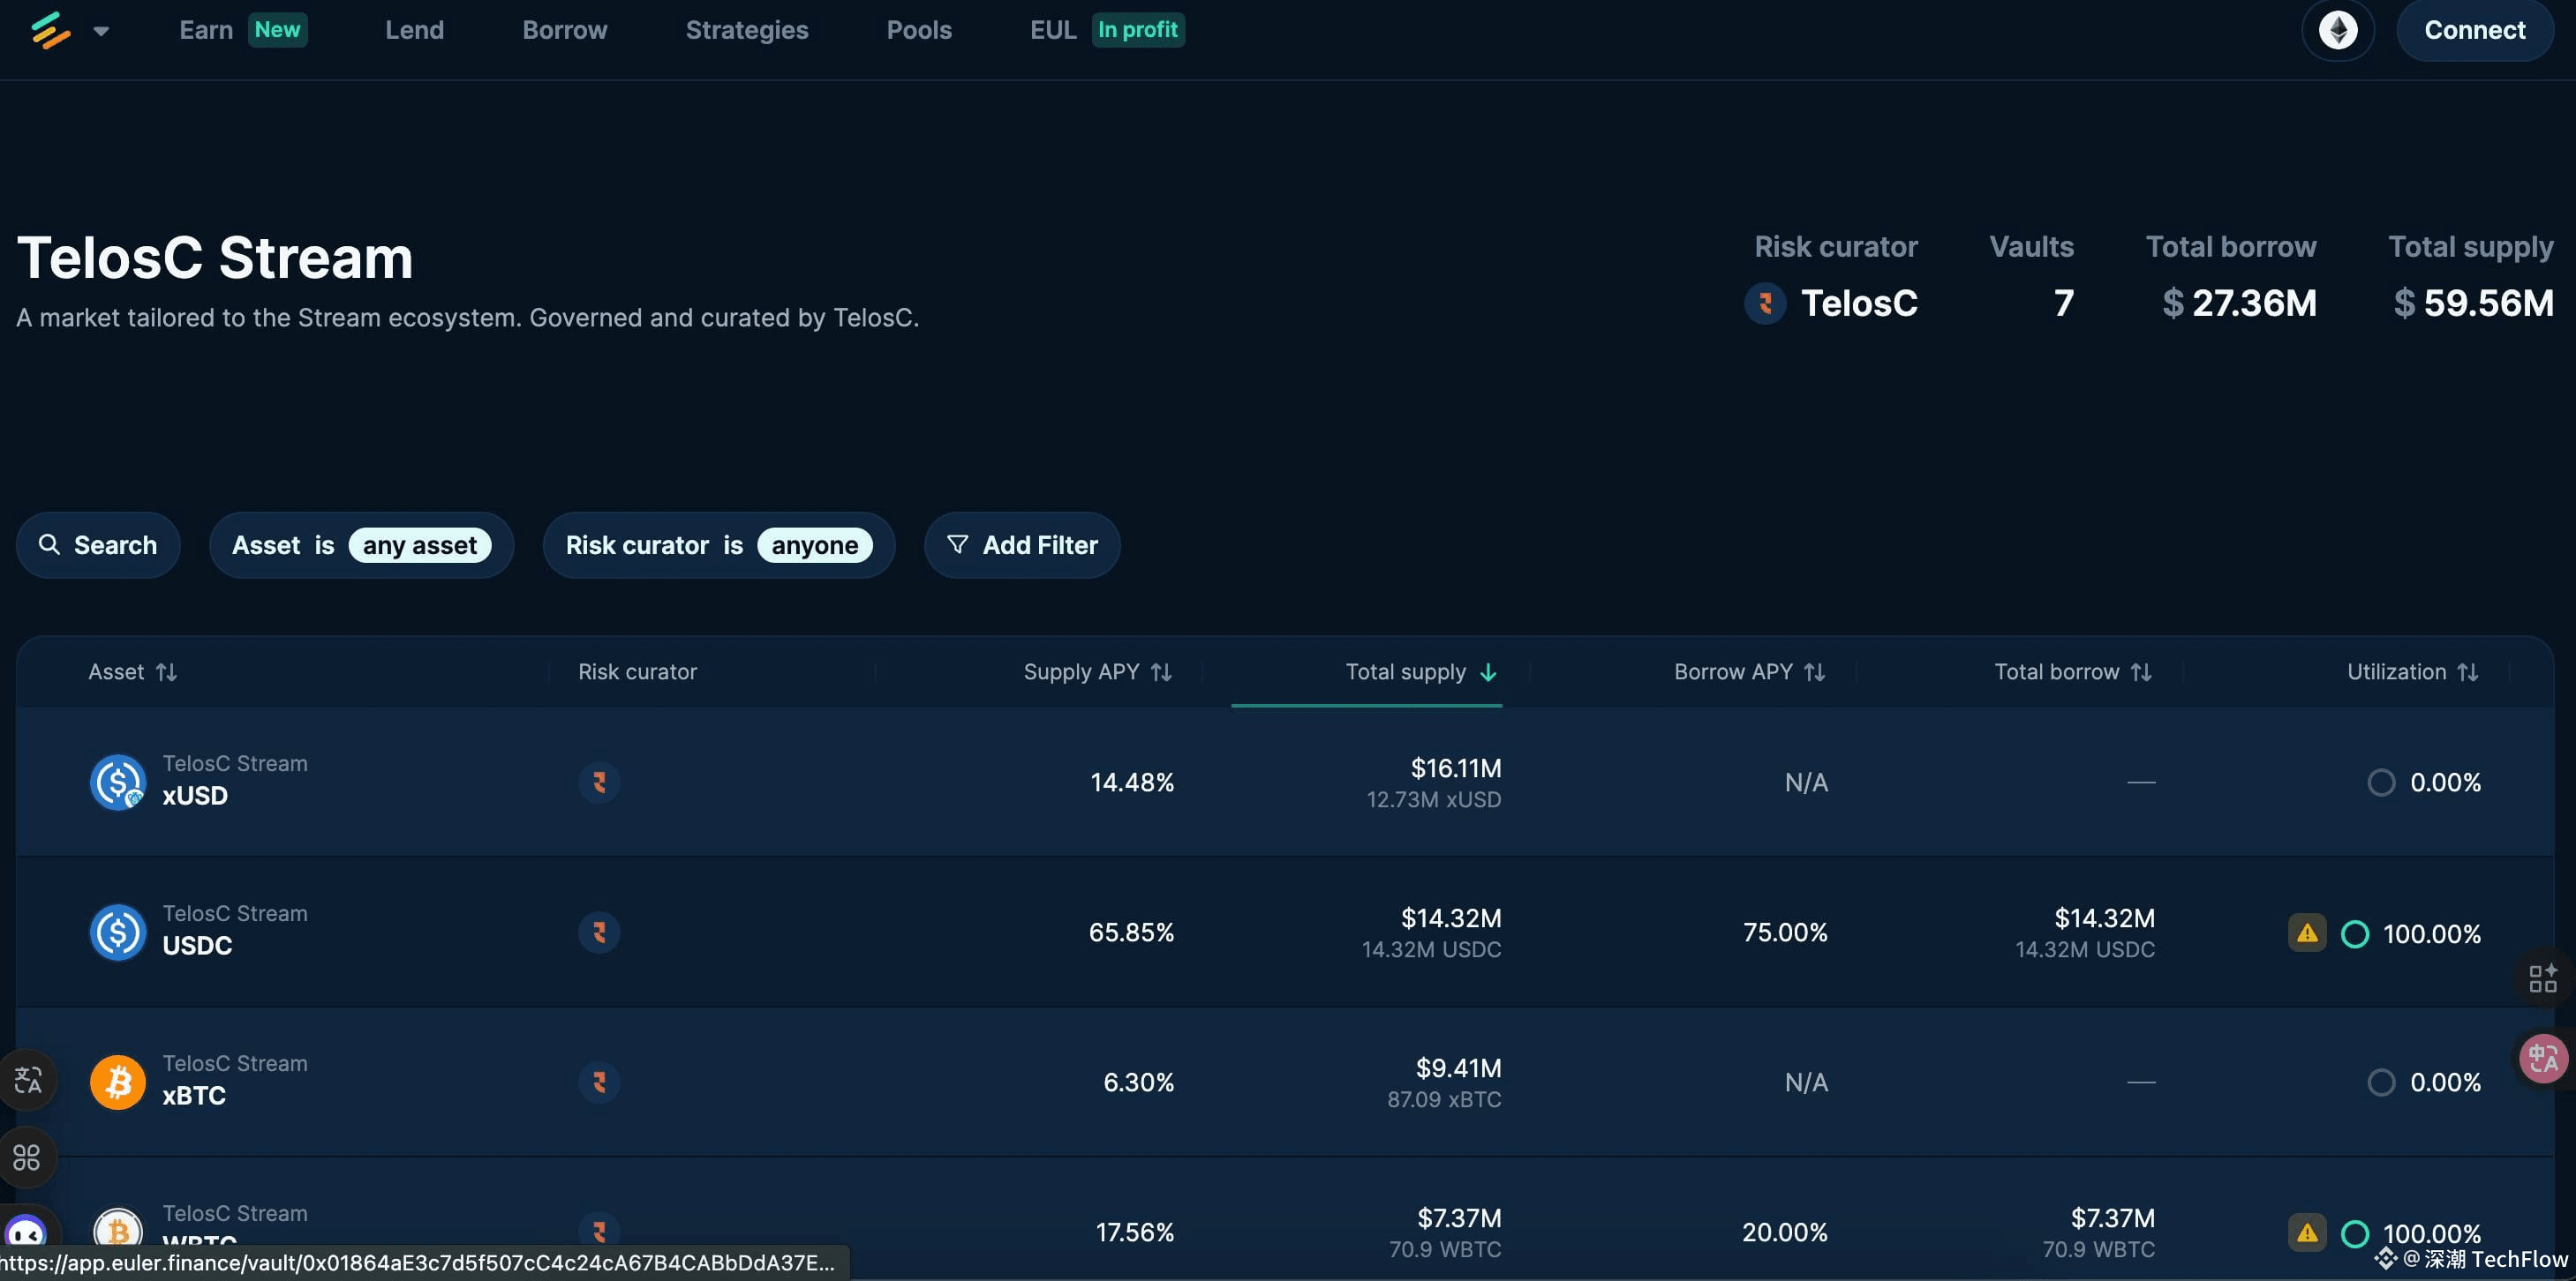Click the pink translation extension icon
2576x1281 pixels.
pyautogui.click(x=2543, y=1058)
